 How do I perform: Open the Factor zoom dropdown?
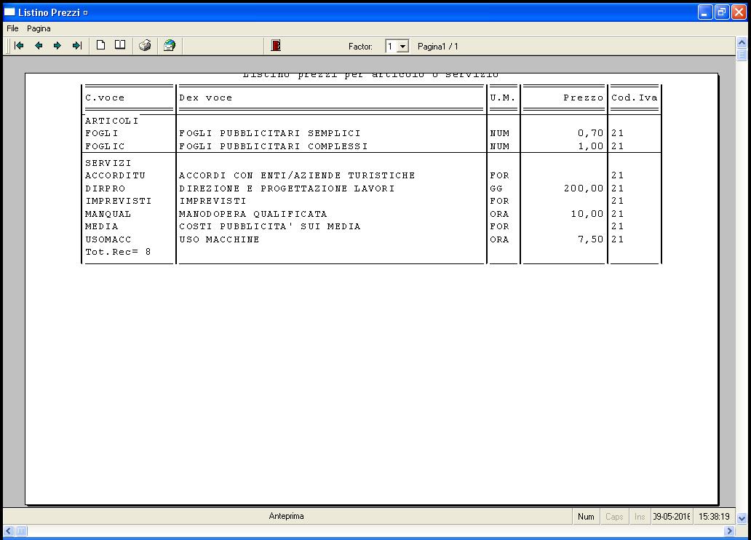(403, 47)
